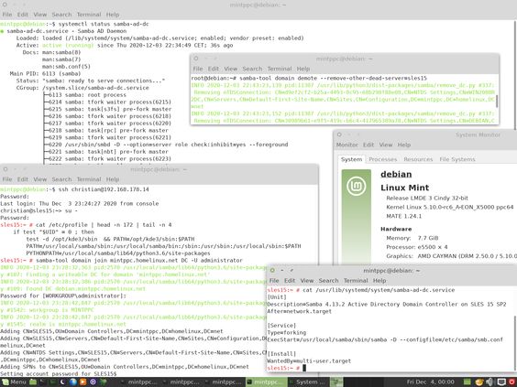Open the Monitor menu in System Monitor

(346, 145)
